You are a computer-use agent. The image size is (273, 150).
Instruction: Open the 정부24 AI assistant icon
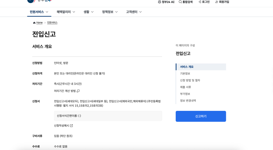159,2
